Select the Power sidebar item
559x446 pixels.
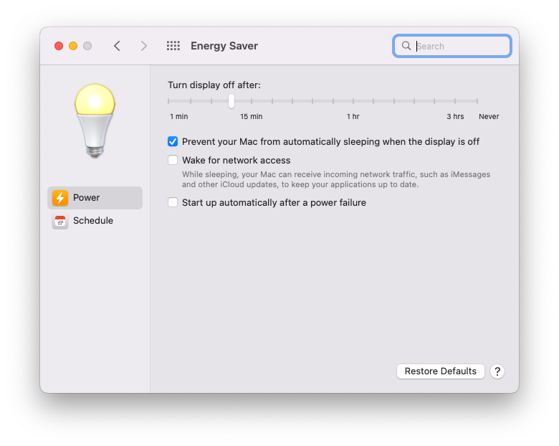pyautogui.click(x=95, y=198)
